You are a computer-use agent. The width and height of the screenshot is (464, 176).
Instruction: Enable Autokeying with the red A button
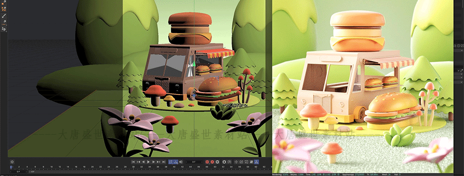point(212,162)
